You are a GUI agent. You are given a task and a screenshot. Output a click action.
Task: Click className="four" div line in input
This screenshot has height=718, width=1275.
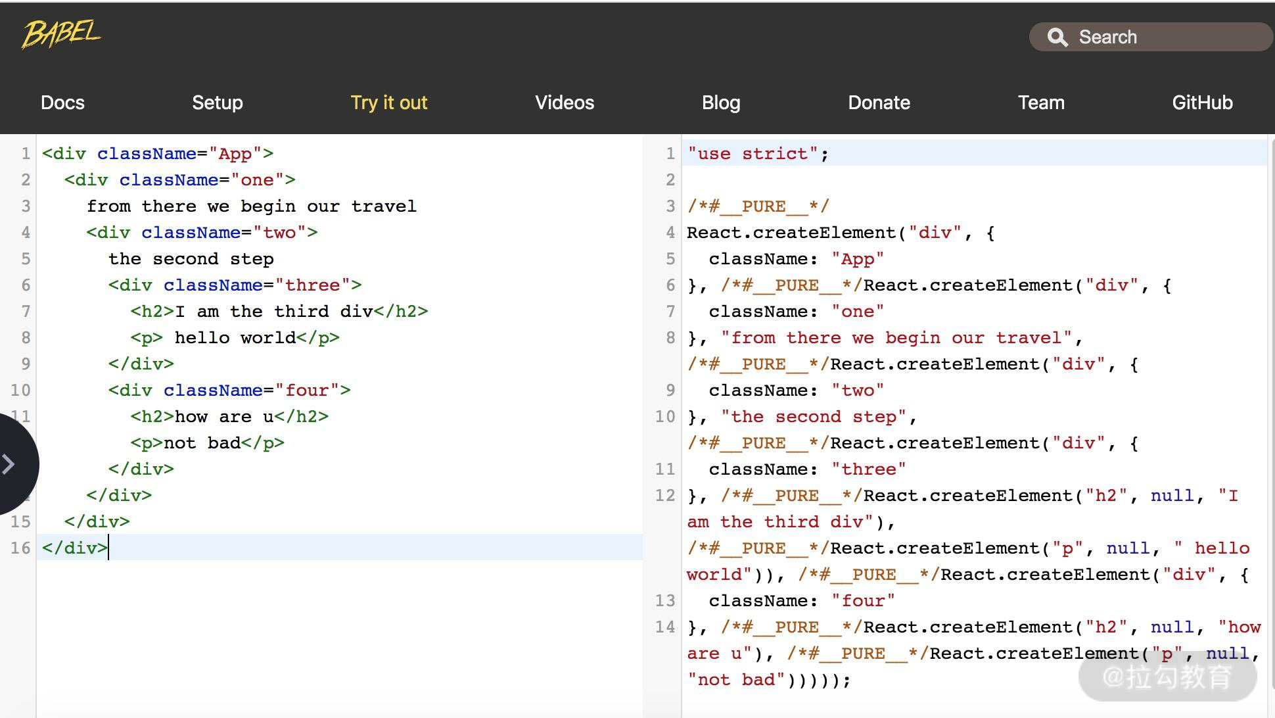(x=229, y=391)
